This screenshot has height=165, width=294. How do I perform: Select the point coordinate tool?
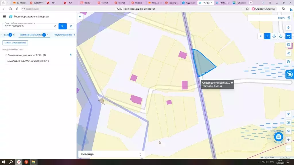260,36
